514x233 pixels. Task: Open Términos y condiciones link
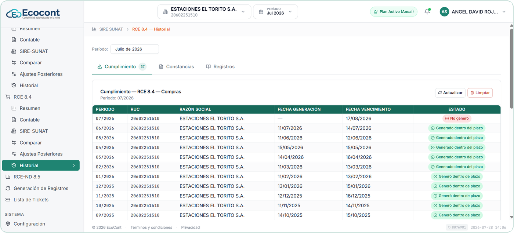pos(151,227)
